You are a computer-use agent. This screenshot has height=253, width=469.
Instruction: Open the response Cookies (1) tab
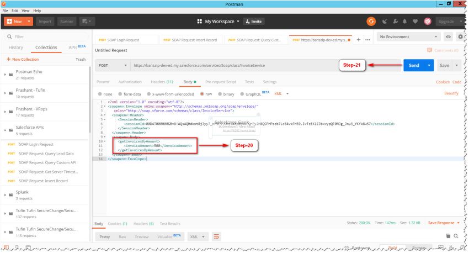point(117,224)
